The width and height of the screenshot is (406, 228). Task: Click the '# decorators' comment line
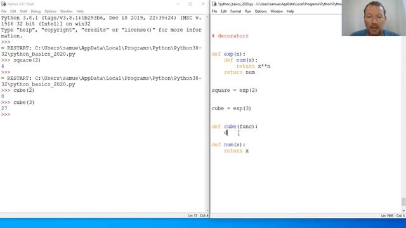(x=230, y=36)
